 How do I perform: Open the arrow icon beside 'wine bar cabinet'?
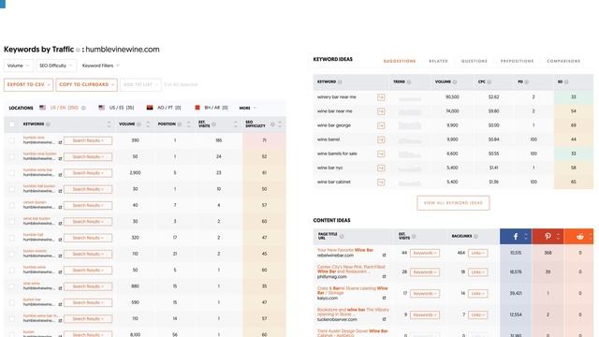381,183
